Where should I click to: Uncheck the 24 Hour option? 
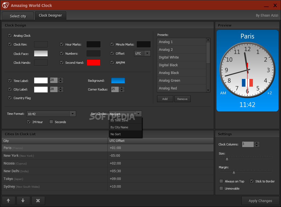[28, 122]
